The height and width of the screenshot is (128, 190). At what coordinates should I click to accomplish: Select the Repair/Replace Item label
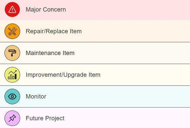(54, 31)
